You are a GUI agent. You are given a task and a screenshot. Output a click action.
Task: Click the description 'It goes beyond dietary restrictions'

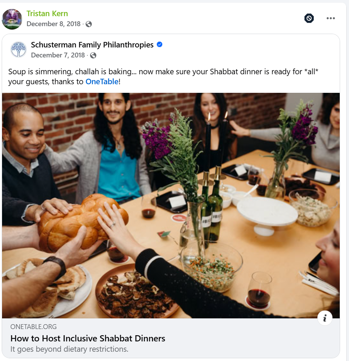click(69, 349)
